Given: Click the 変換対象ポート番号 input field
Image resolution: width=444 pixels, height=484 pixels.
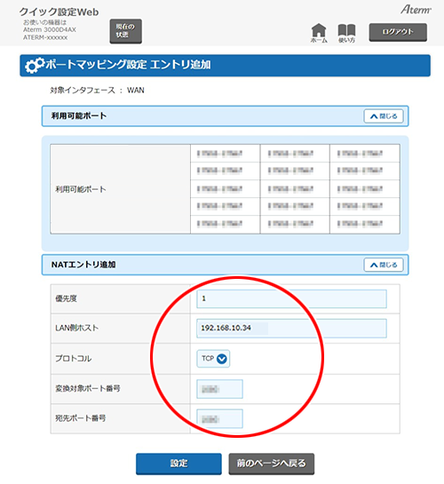Looking at the screenshot, I should click(x=219, y=389).
